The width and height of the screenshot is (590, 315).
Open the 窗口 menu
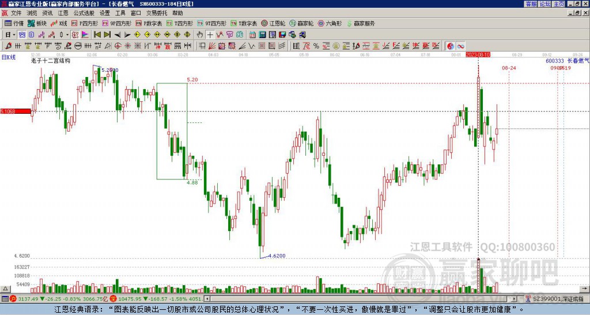pyautogui.click(x=136, y=13)
